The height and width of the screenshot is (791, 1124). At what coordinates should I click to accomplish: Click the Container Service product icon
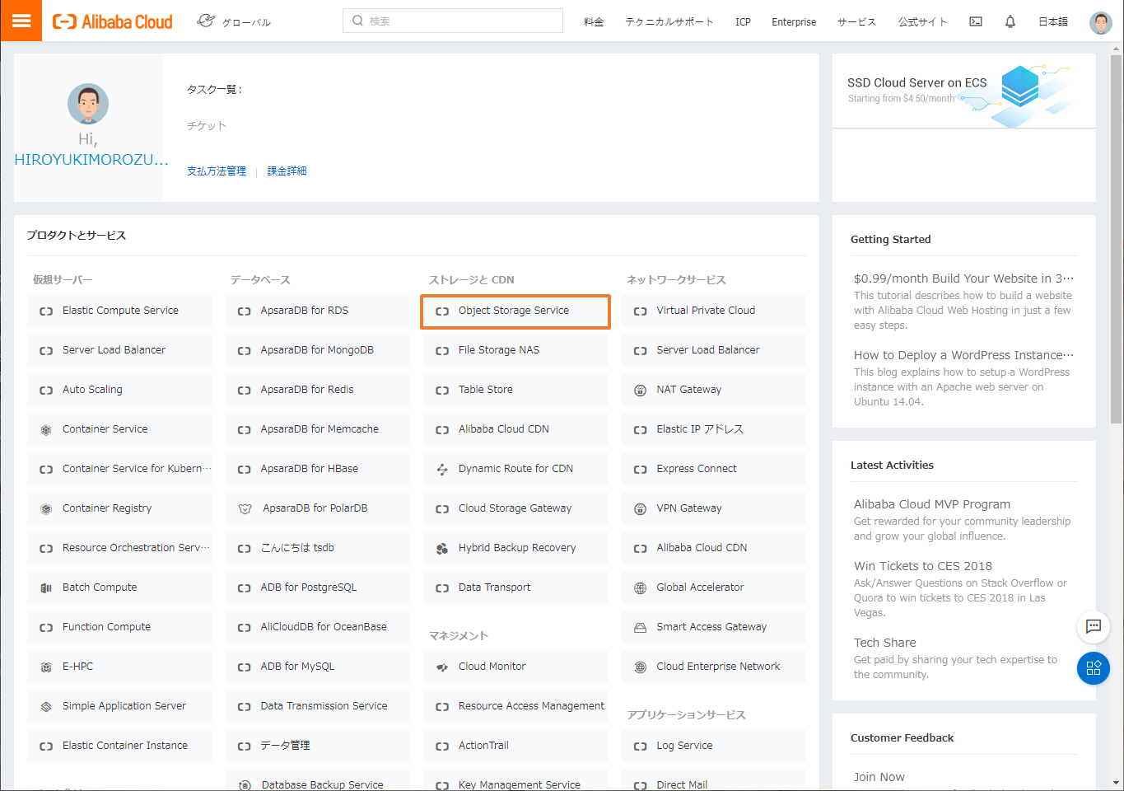46,429
